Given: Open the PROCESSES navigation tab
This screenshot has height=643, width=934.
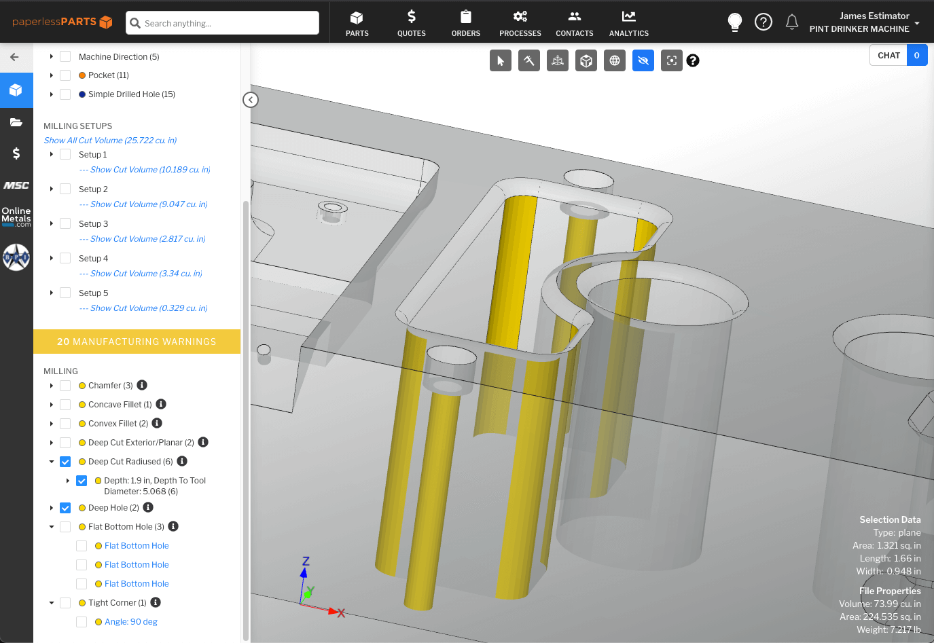Looking at the screenshot, I should tap(520, 23).
